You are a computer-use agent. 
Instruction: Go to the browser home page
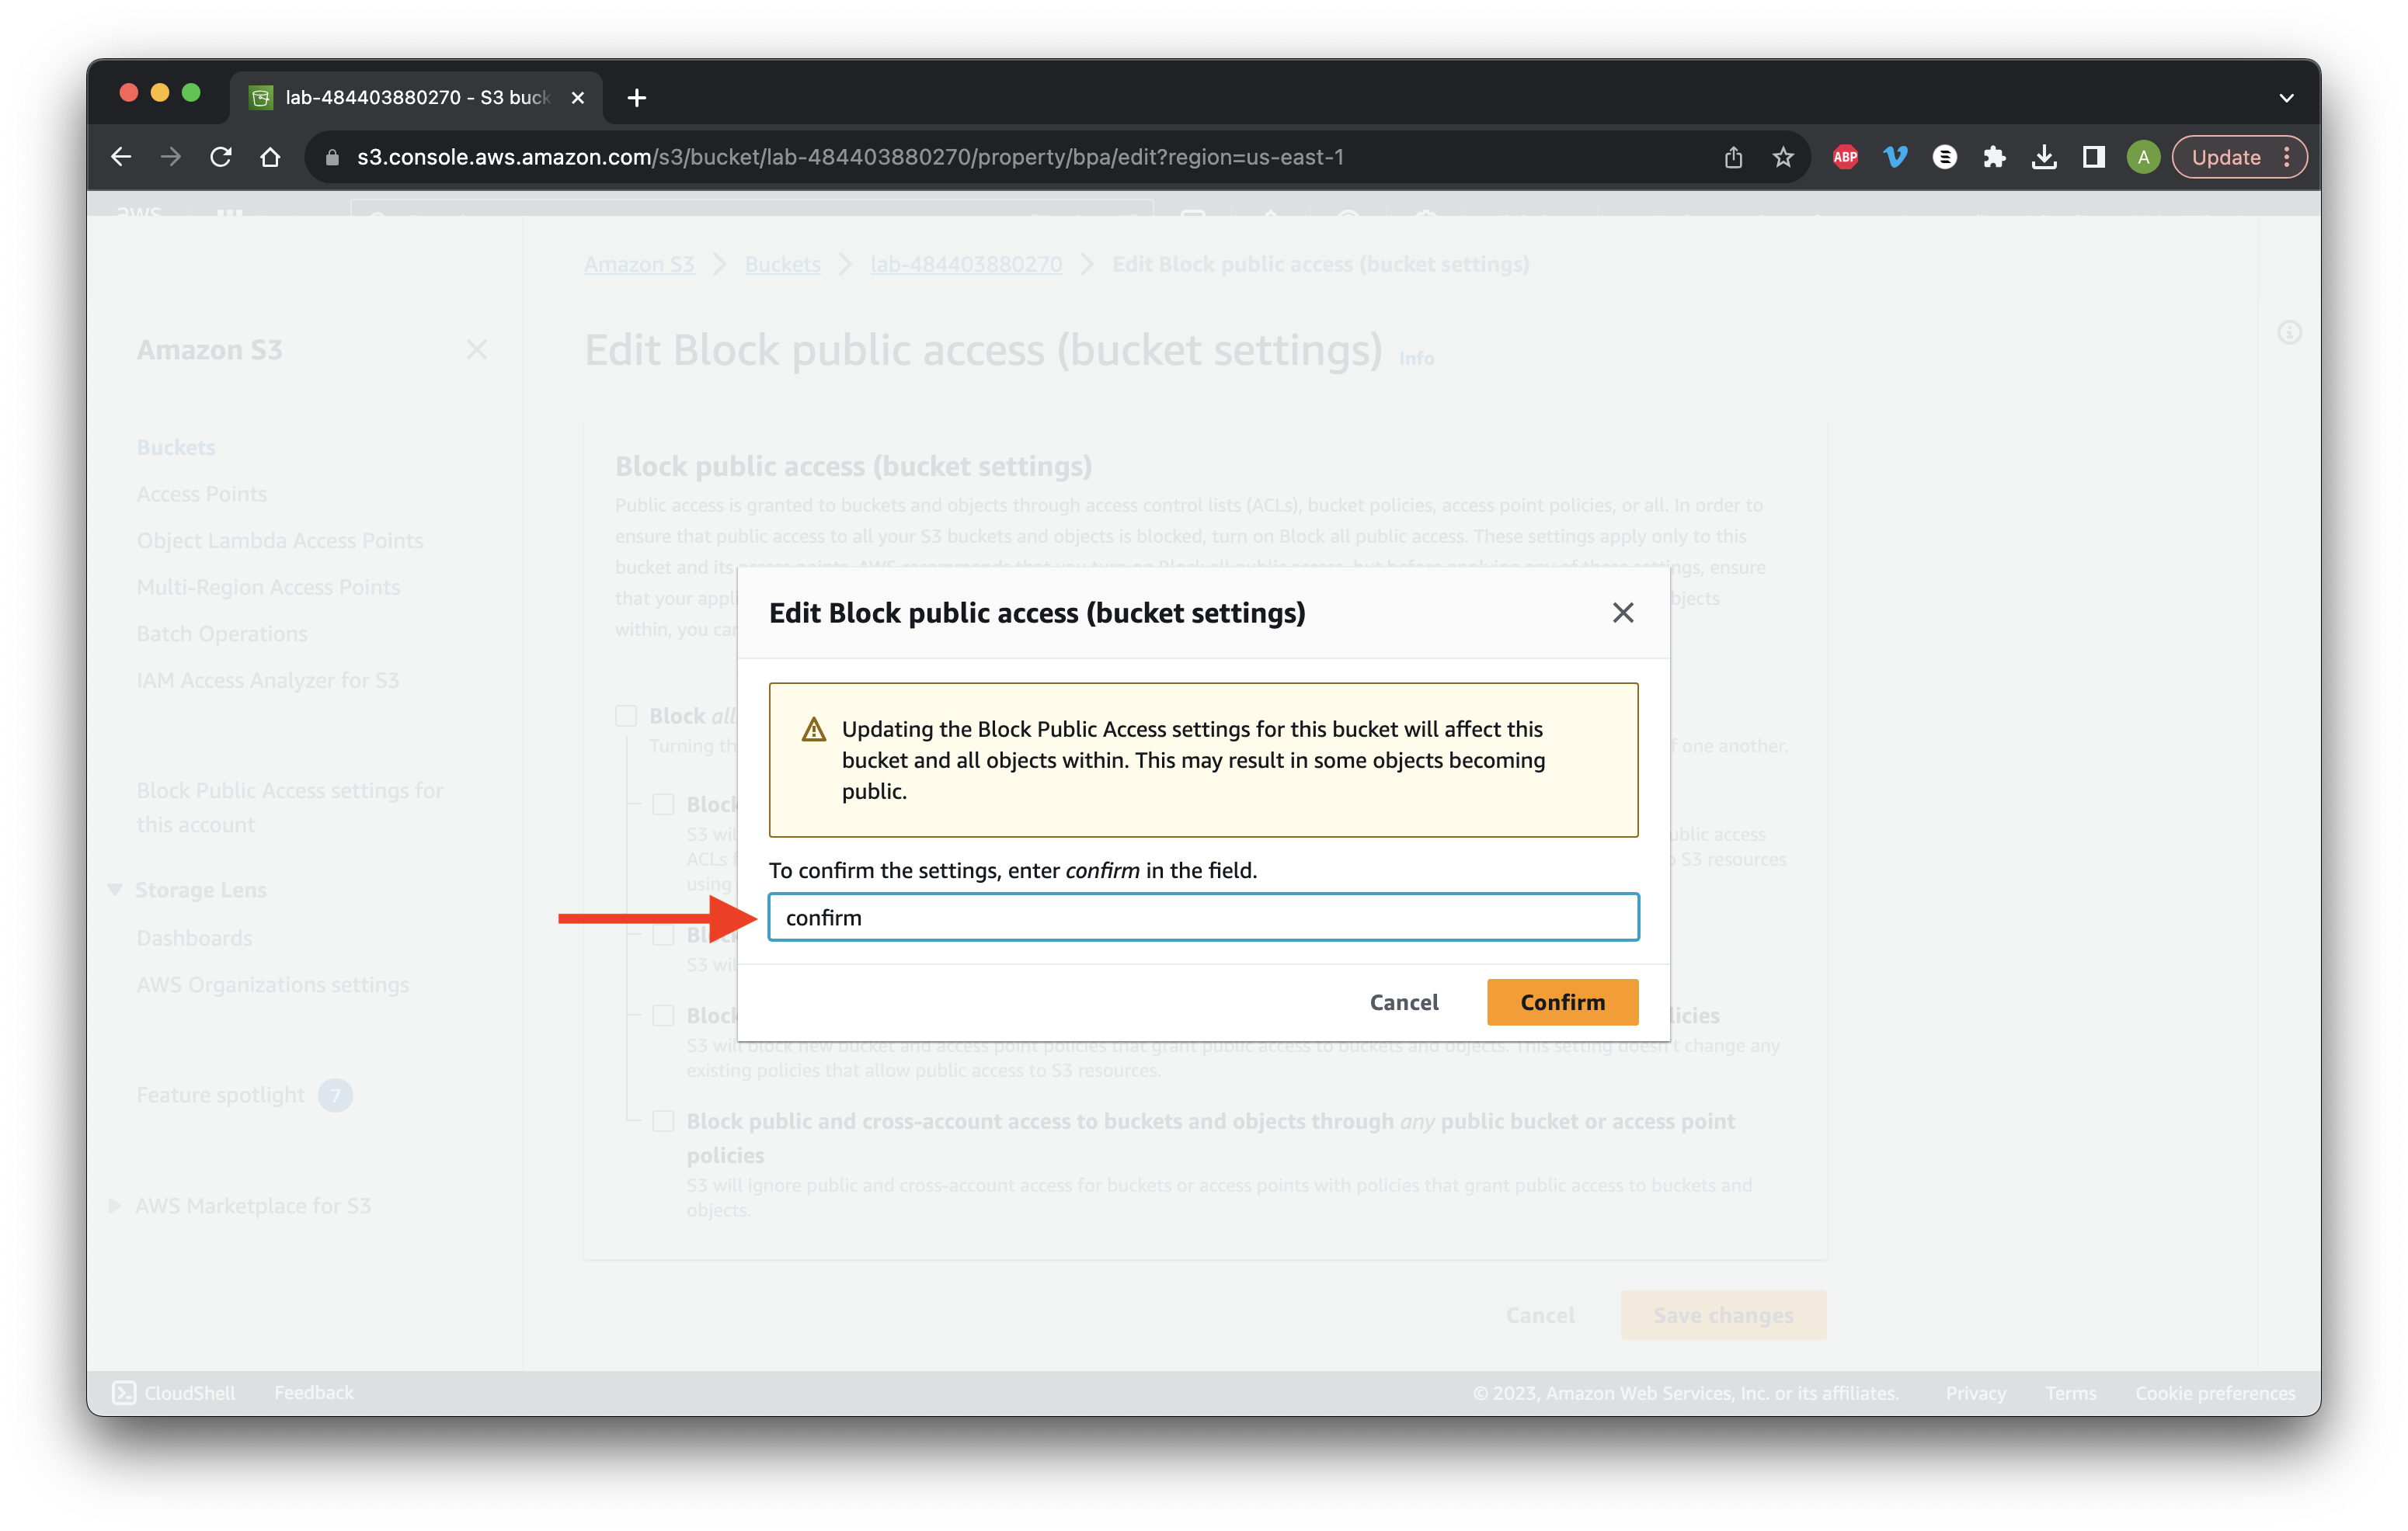coord(270,157)
